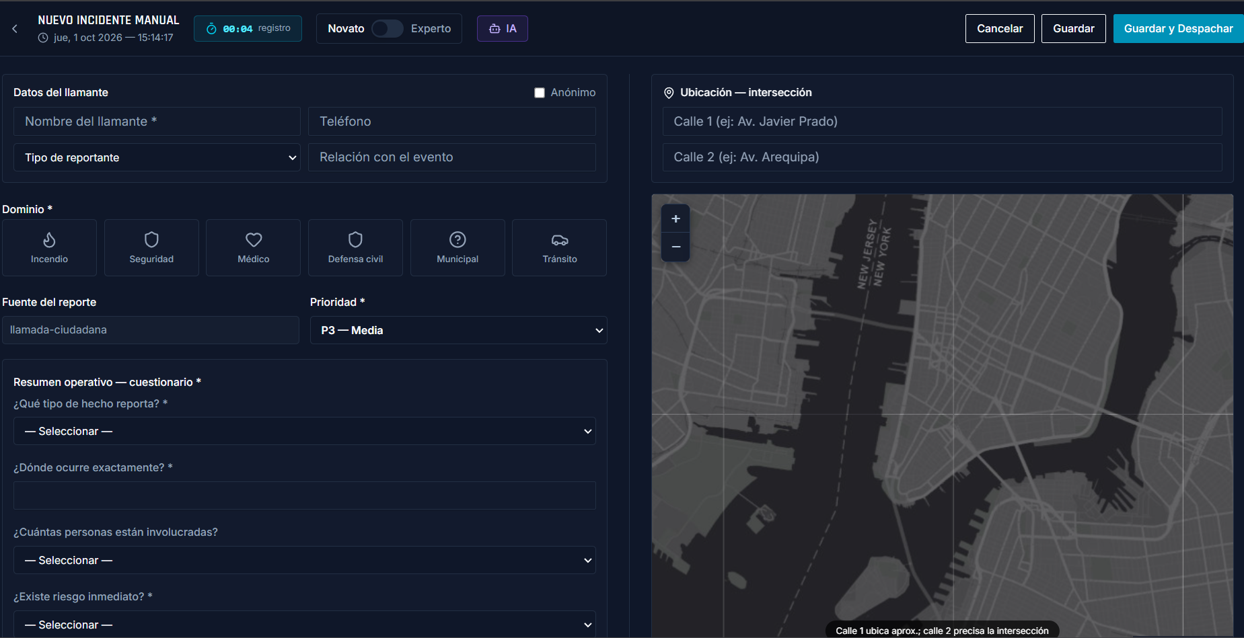
Task: Click the stopwatch registro timer badge
Action: [x=248, y=28]
